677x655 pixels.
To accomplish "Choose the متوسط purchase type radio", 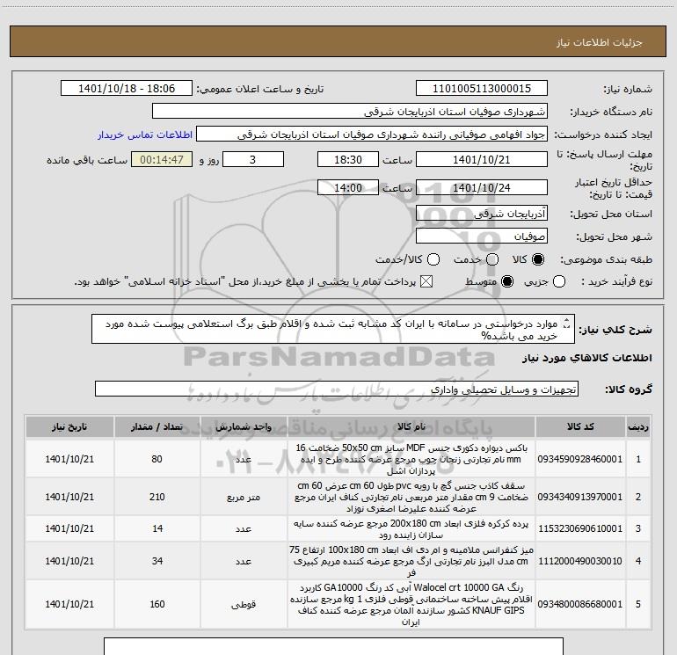I will click(x=507, y=282).
